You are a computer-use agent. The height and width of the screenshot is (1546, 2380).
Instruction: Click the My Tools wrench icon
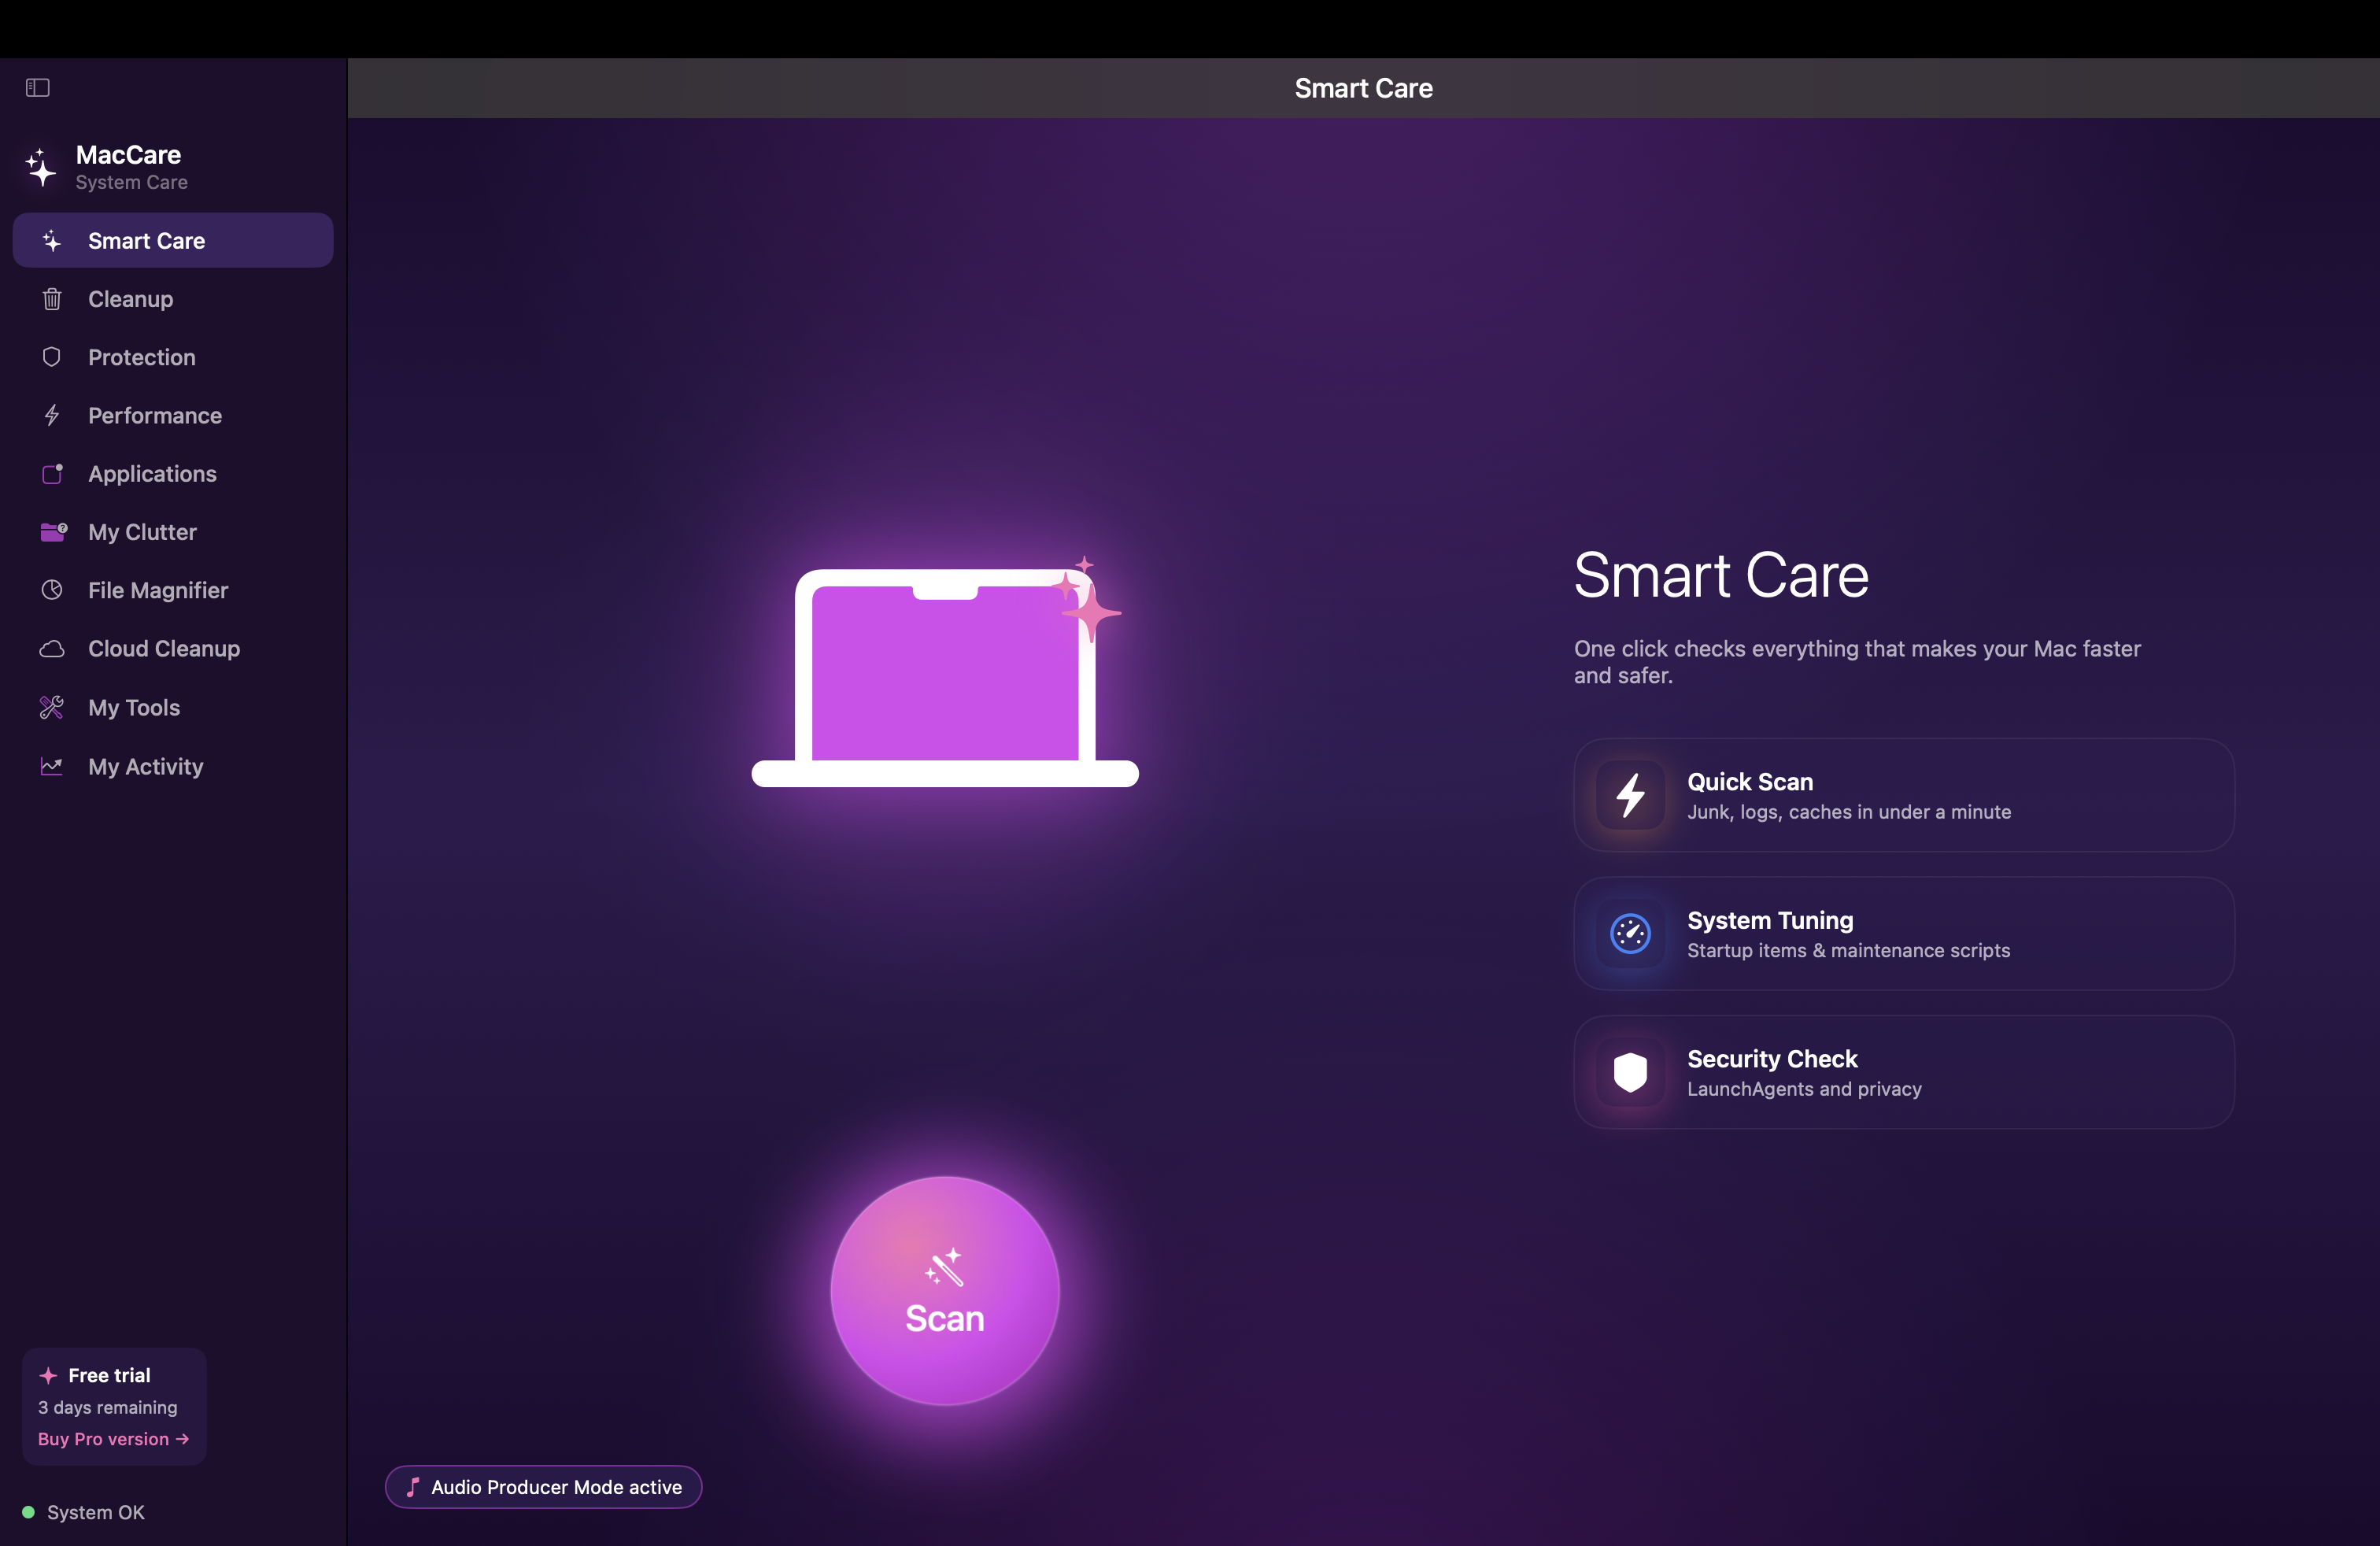pos(52,708)
